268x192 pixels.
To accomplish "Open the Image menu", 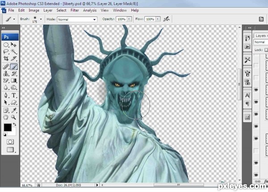I will coord(34,10).
